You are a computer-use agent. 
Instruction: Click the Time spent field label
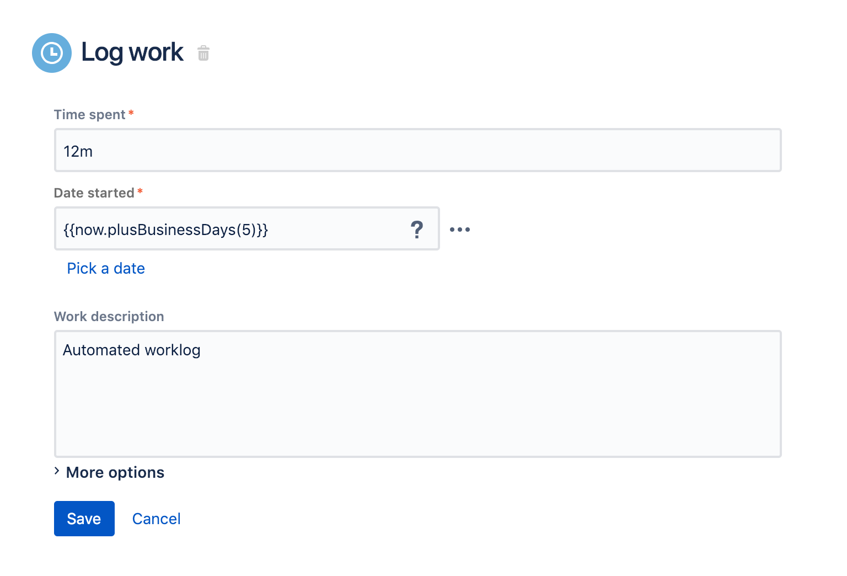[90, 115]
